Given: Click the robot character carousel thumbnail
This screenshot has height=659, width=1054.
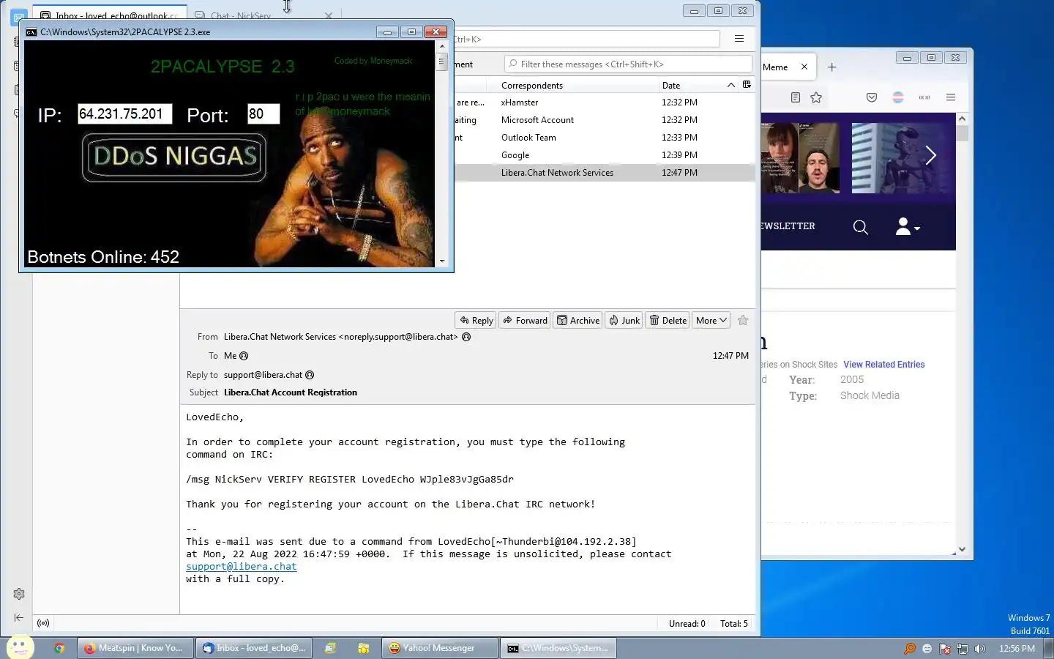Looking at the screenshot, I should click(x=903, y=158).
